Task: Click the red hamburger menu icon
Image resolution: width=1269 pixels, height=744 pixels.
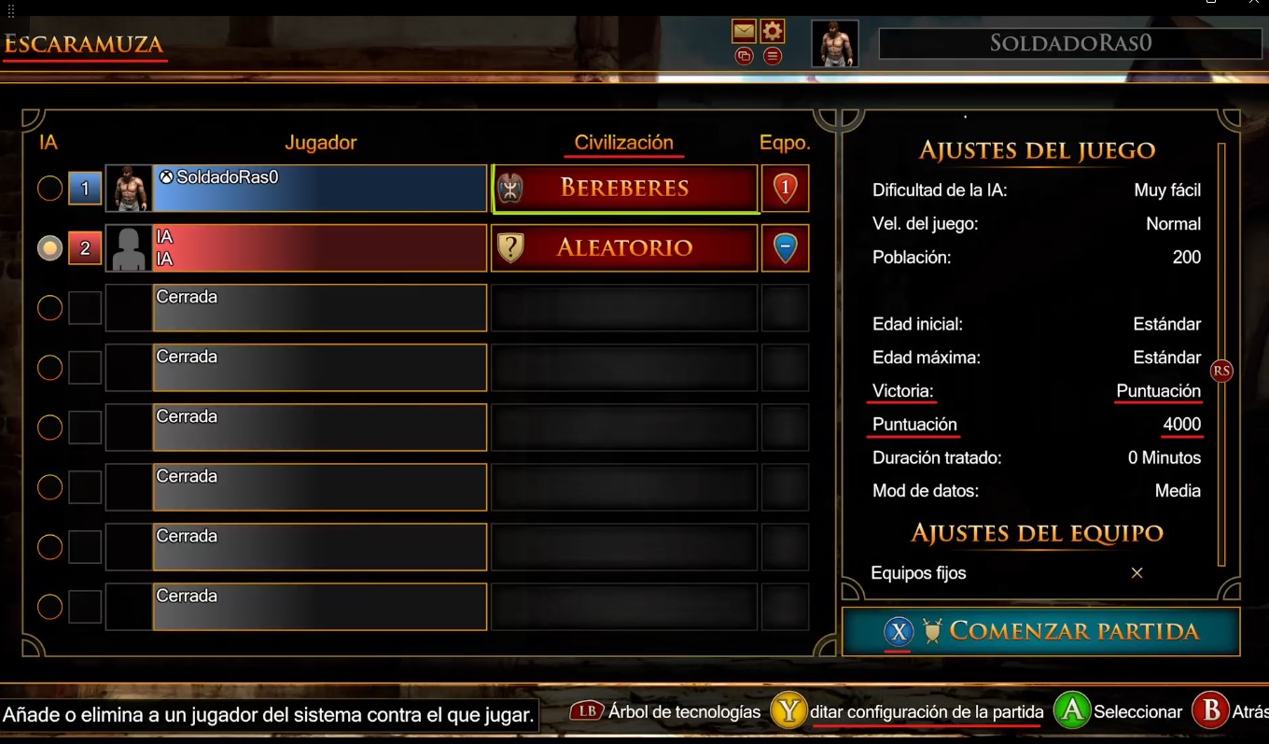Action: tap(773, 56)
